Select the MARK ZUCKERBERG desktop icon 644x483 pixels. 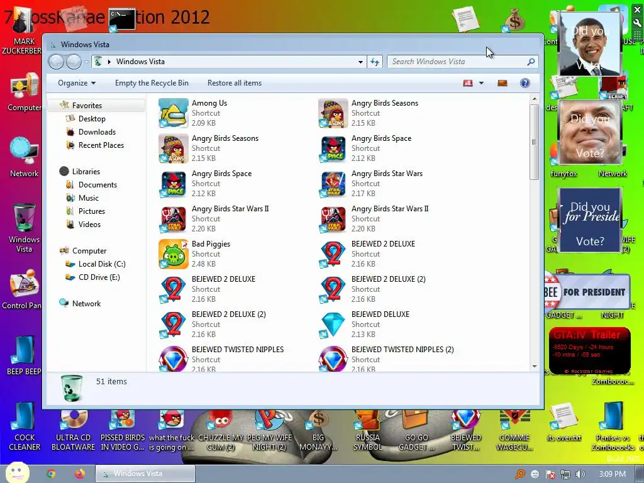pos(23,31)
